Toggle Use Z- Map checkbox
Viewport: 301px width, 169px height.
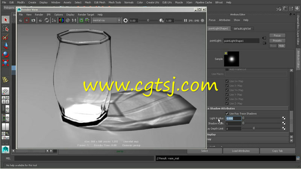pos(227,104)
